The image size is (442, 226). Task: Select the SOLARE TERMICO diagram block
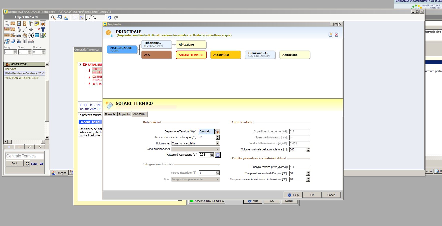(191, 55)
